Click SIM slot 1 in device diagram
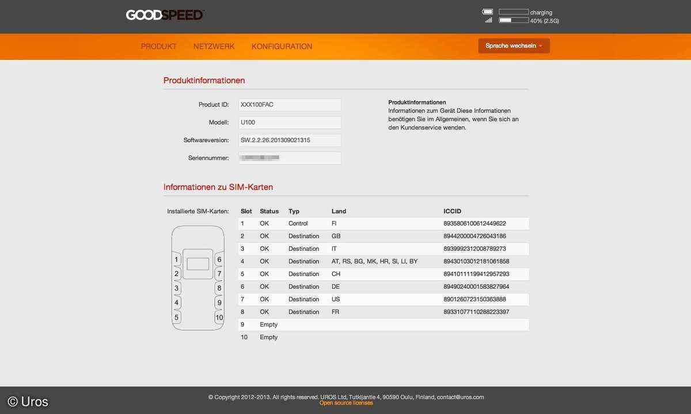Screen dimensions: 691x414 pos(176,260)
